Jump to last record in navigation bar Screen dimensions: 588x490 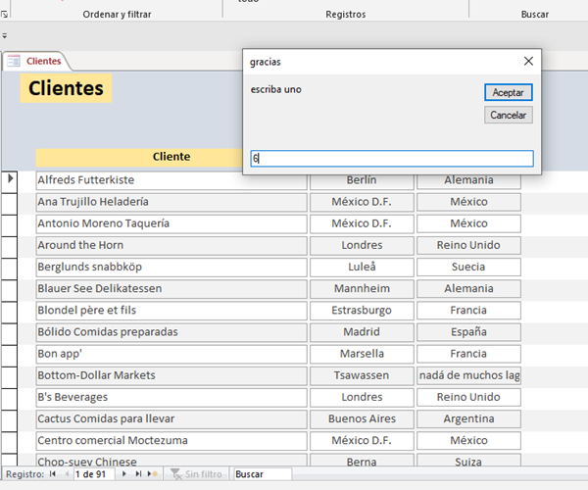tap(139, 474)
